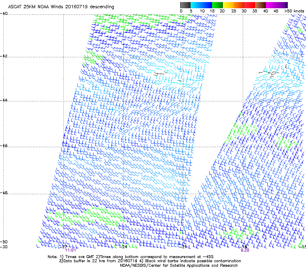306x268 pixels.
Task: Click the green 15-20 knots legend segment
Action: [x=218, y=5]
